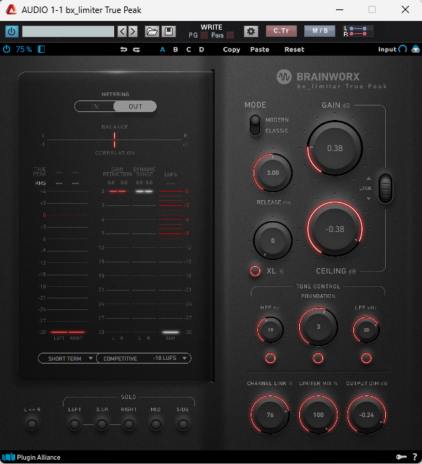
Task: Toggle the S.I.P. solo button
Action: point(102,425)
